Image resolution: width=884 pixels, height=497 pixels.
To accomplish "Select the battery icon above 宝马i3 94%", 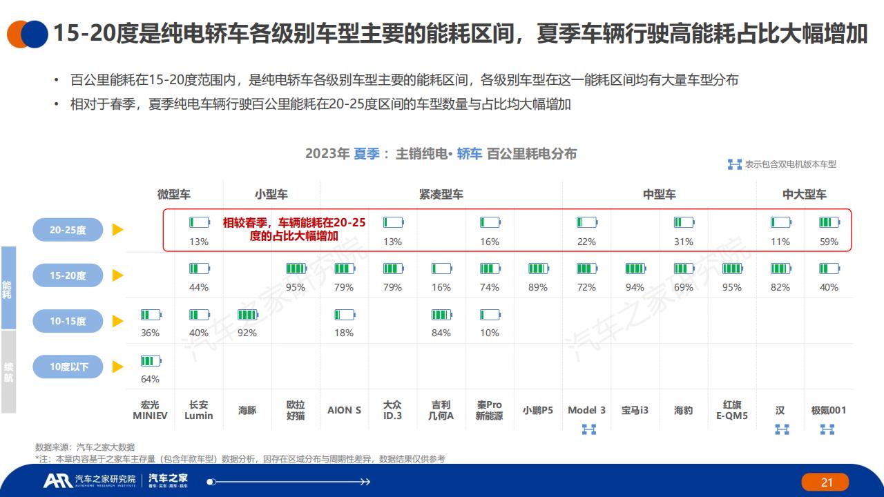I will (635, 269).
